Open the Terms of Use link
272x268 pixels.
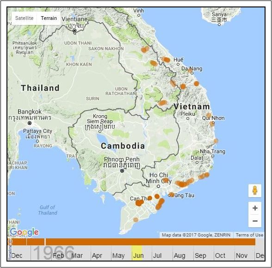(x=249, y=235)
